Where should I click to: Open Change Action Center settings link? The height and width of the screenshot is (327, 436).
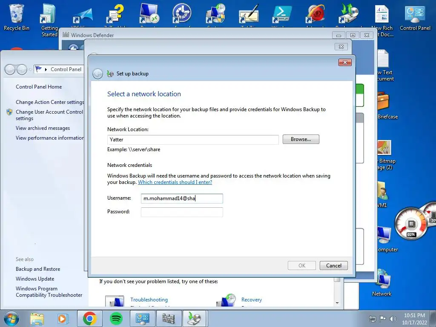click(x=50, y=102)
